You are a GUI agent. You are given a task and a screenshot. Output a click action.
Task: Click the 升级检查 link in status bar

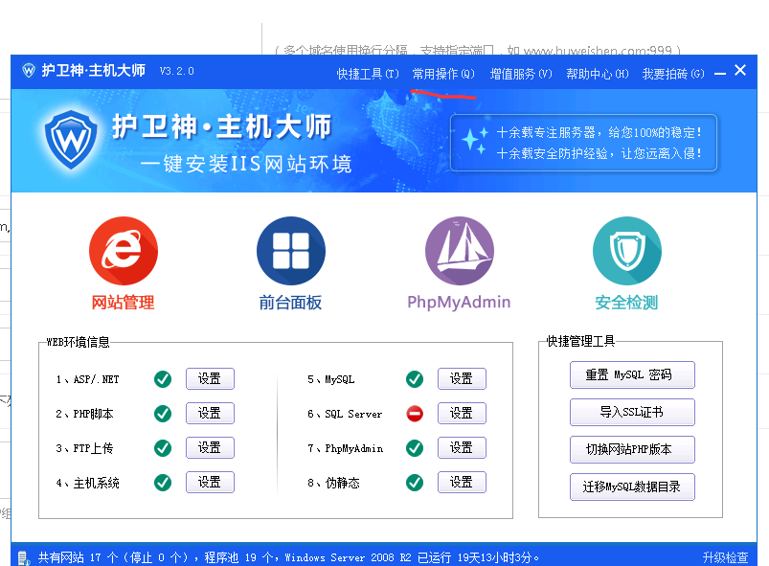(x=725, y=557)
